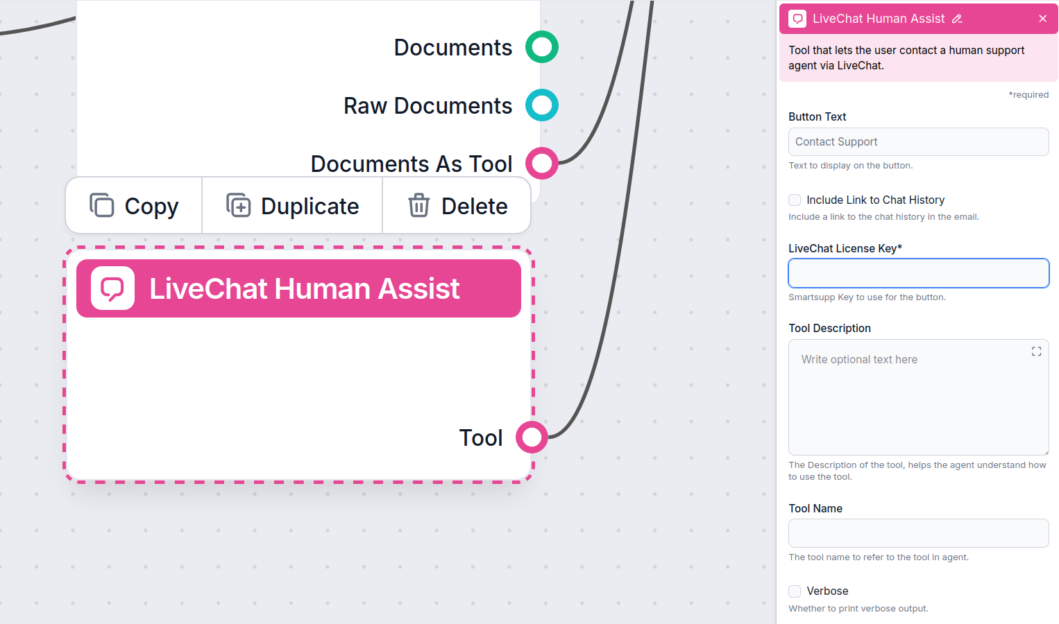The height and width of the screenshot is (624, 1059).
Task: Enable Include Link to Chat History
Action: coord(794,200)
